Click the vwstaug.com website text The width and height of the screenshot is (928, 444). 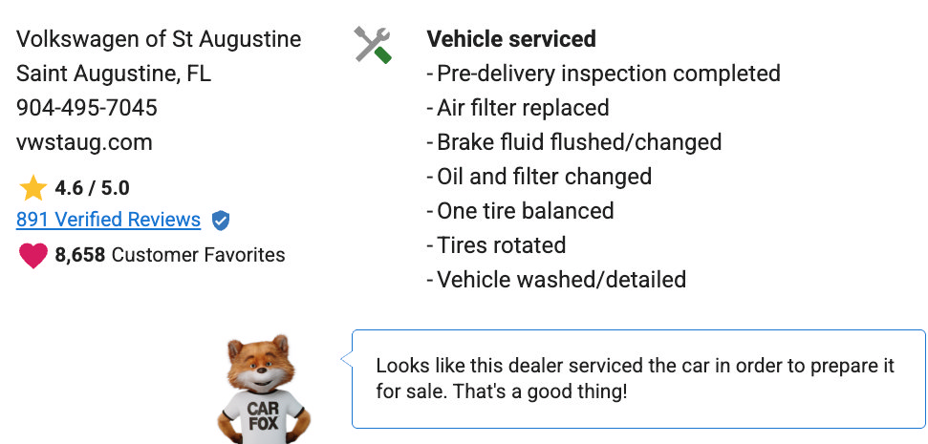click(84, 142)
